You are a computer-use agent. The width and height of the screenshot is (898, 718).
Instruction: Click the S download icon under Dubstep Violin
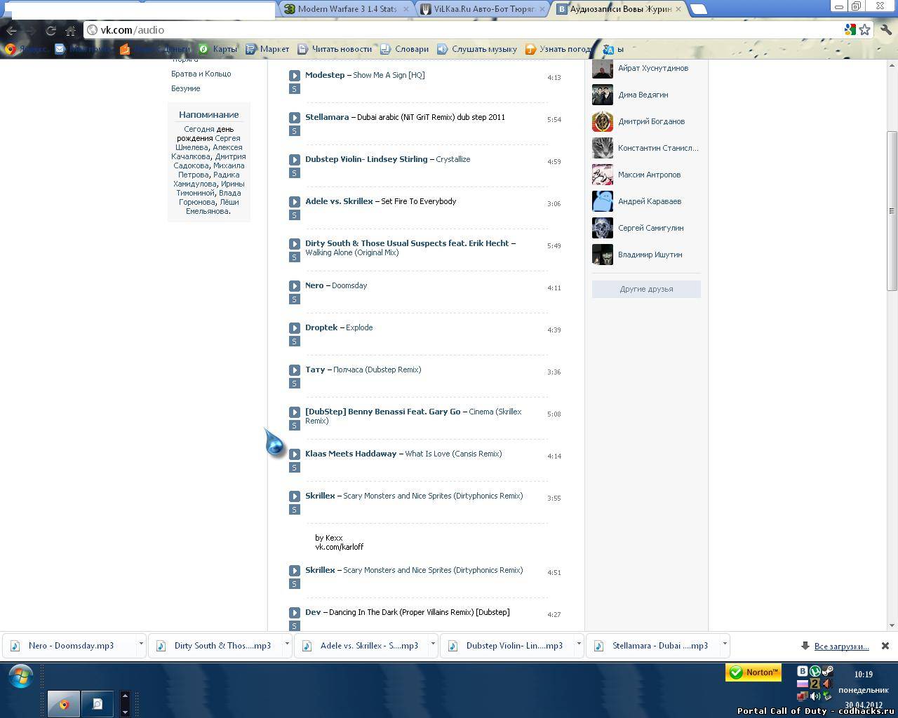pos(295,173)
